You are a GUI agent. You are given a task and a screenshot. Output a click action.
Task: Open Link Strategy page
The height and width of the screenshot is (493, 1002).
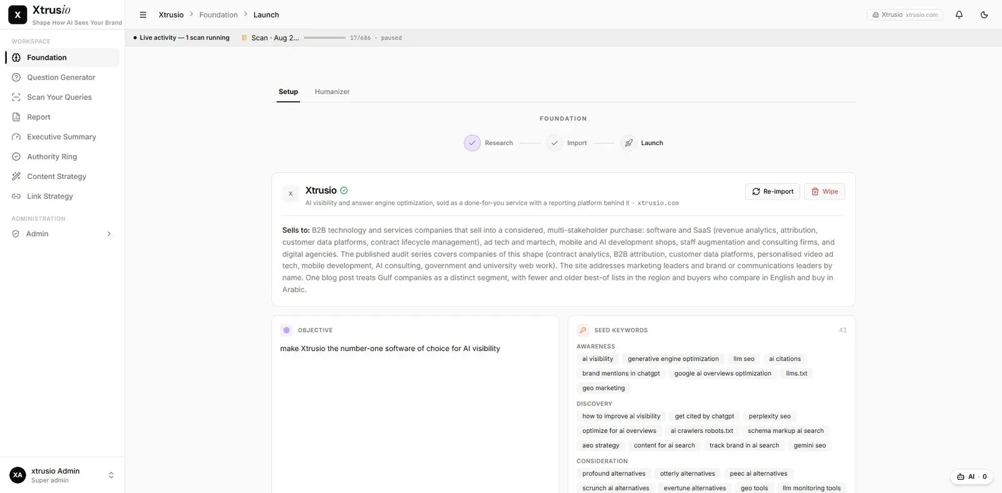[x=62, y=196]
